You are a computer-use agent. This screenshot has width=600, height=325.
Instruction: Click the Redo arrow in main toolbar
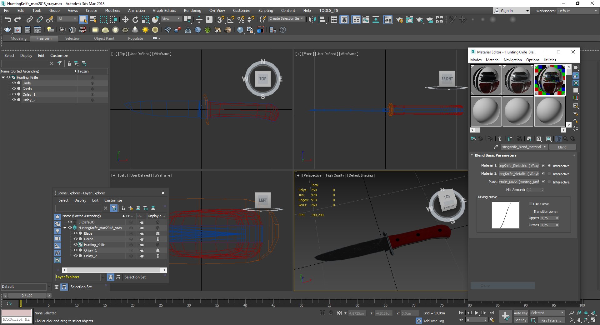tap(18, 20)
